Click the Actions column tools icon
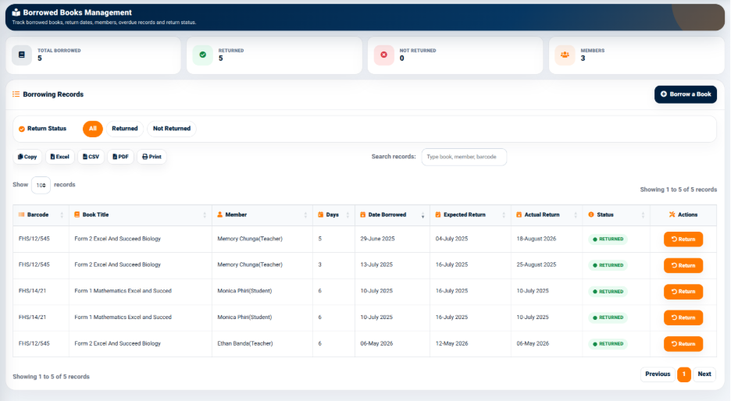 pyautogui.click(x=672, y=215)
